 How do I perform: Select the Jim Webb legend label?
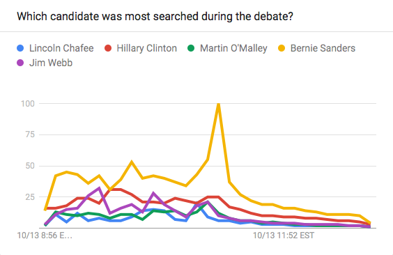tap(51, 63)
